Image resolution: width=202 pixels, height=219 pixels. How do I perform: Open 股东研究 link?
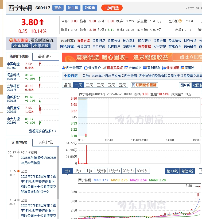point(145,41)
